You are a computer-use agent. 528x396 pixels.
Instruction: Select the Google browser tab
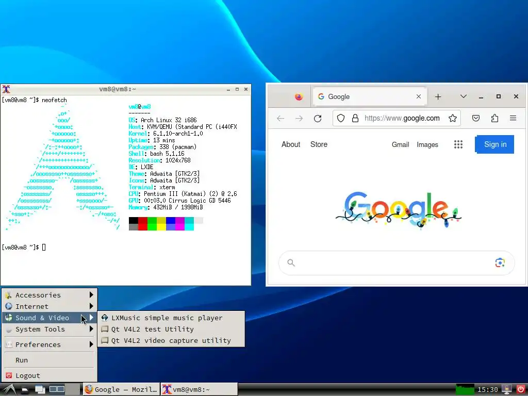point(370,96)
